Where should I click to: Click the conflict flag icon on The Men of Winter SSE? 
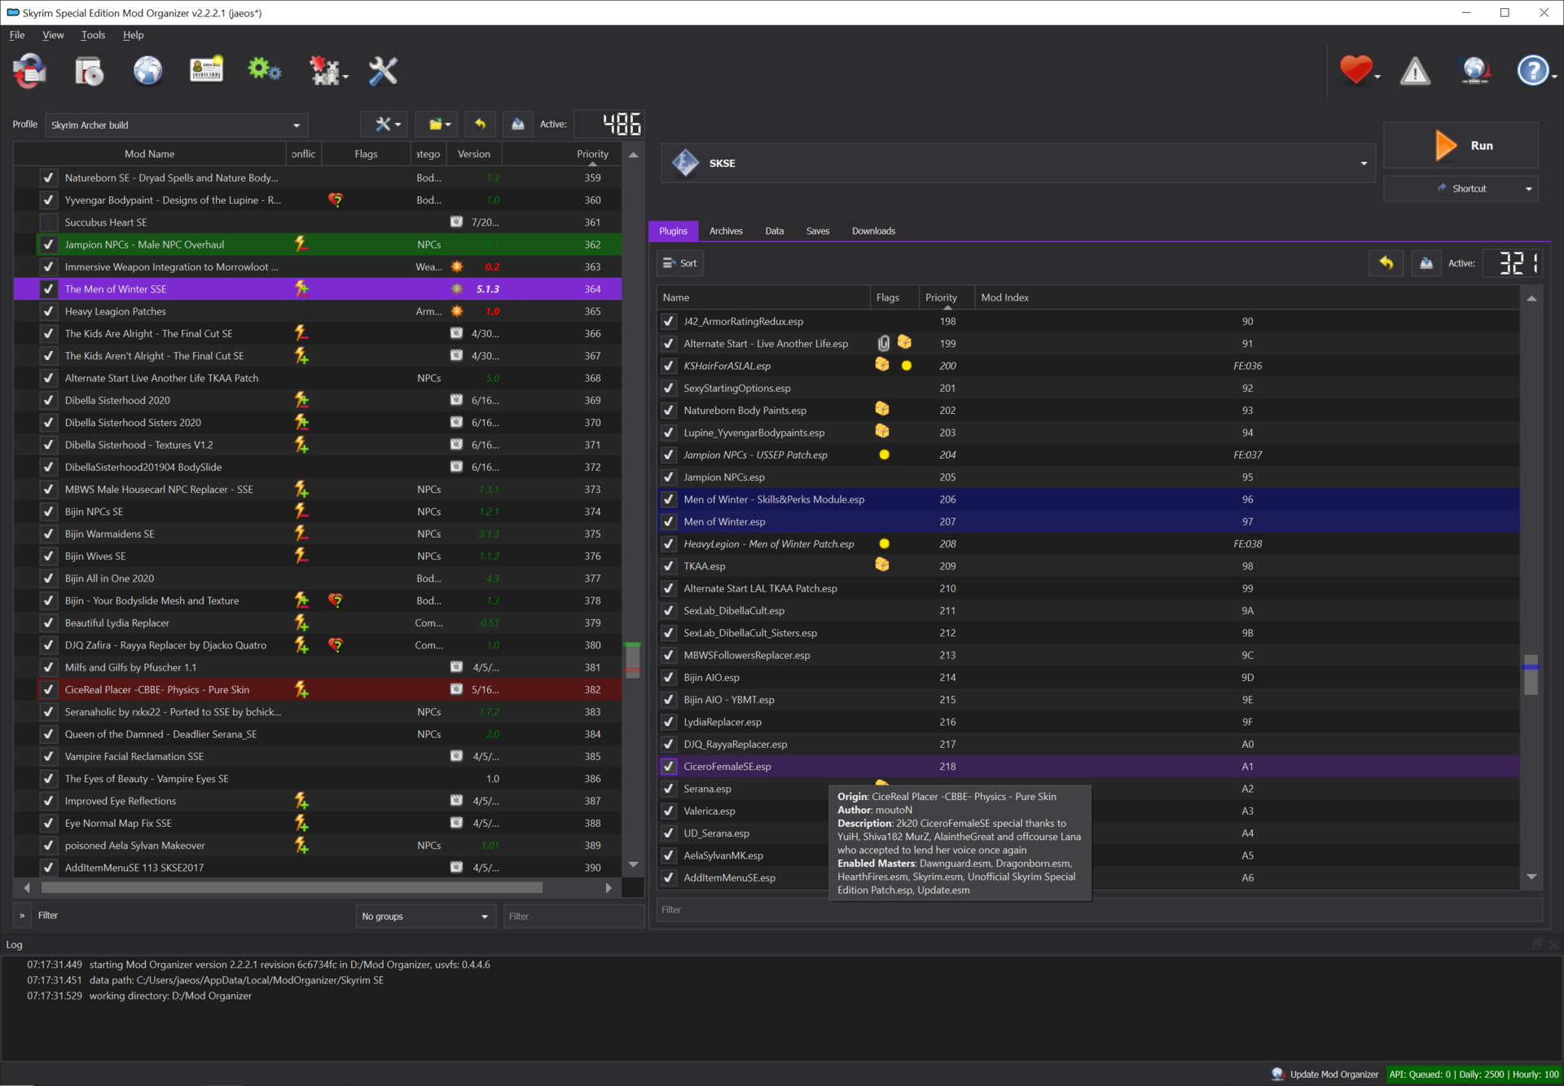301,288
